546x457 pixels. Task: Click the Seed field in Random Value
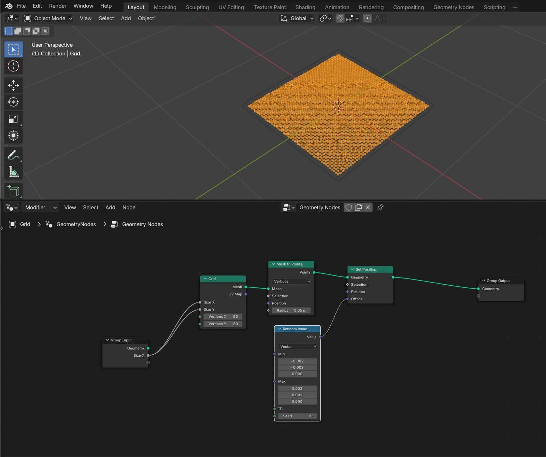coord(297,416)
